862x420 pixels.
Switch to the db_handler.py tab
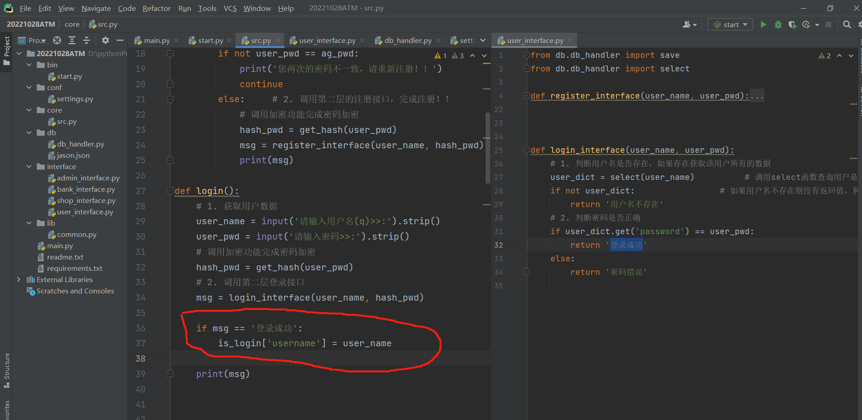408,40
